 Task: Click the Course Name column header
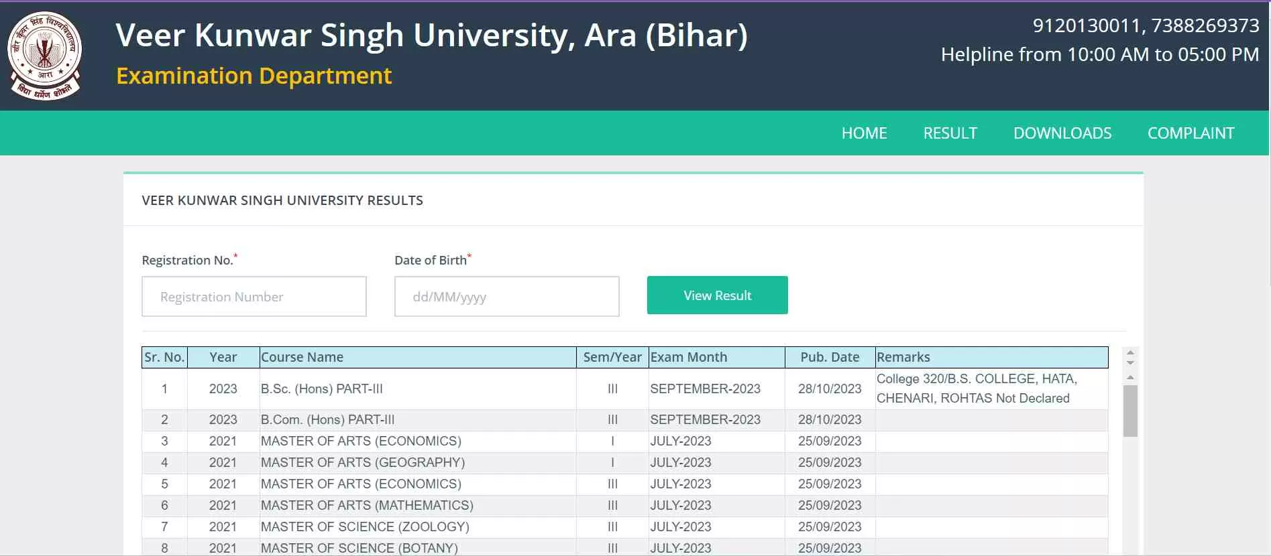pos(417,357)
